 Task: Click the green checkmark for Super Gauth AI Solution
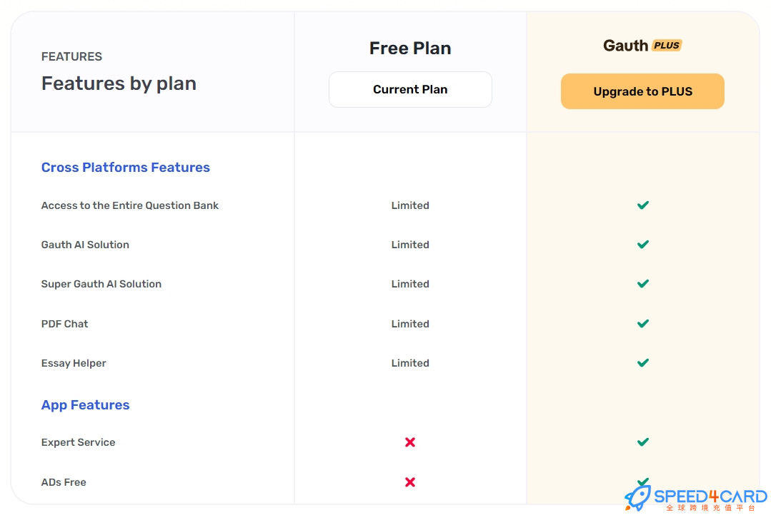coord(642,284)
